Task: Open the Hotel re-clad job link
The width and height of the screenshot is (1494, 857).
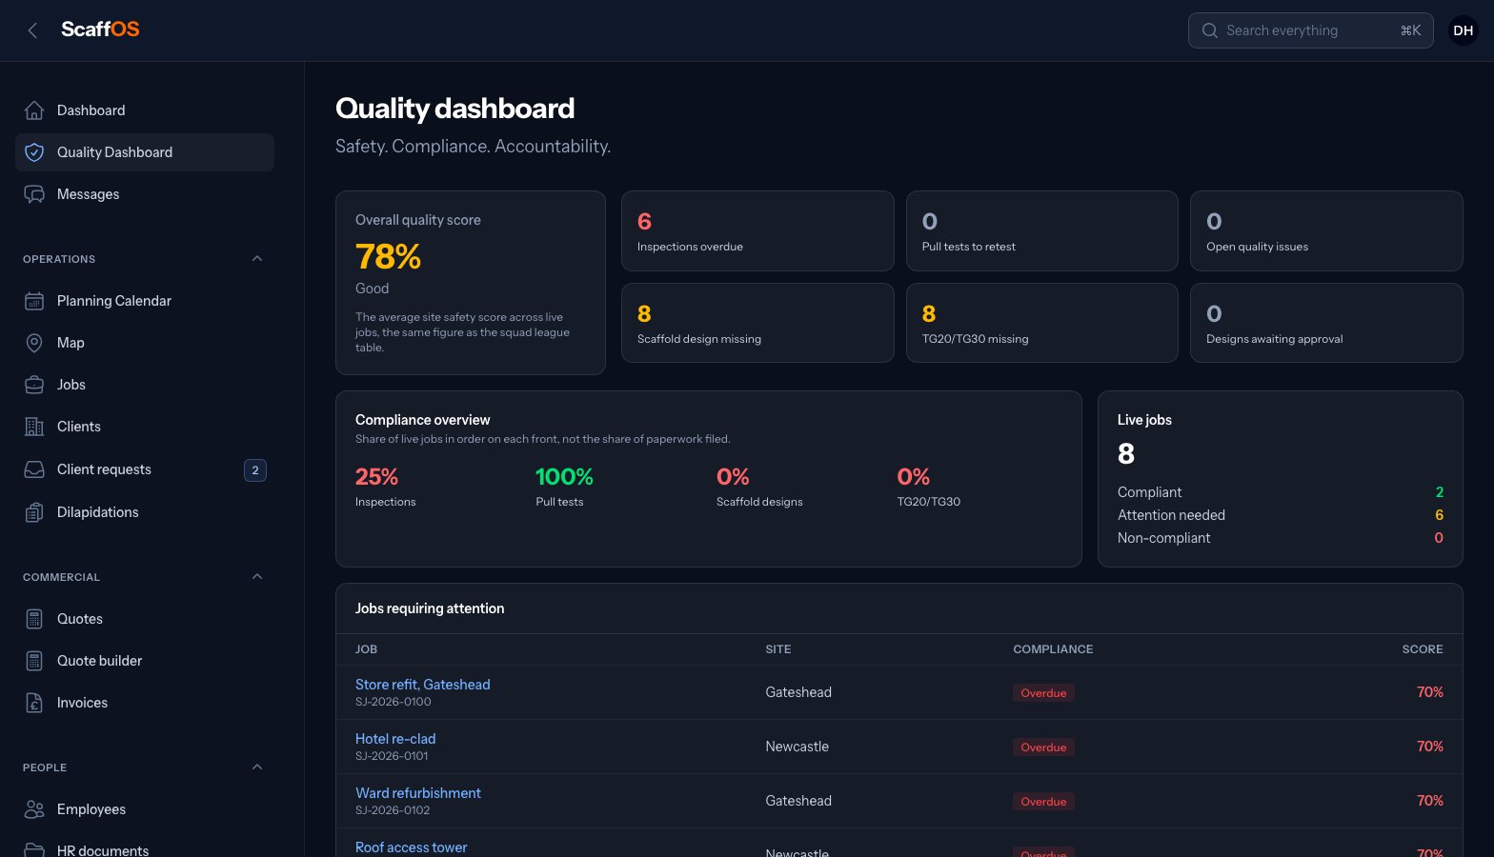Action: [395, 739]
